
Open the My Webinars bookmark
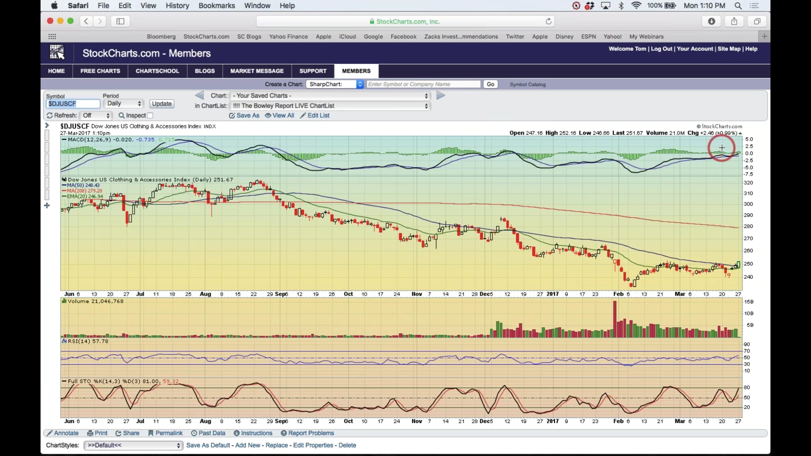[x=646, y=36]
